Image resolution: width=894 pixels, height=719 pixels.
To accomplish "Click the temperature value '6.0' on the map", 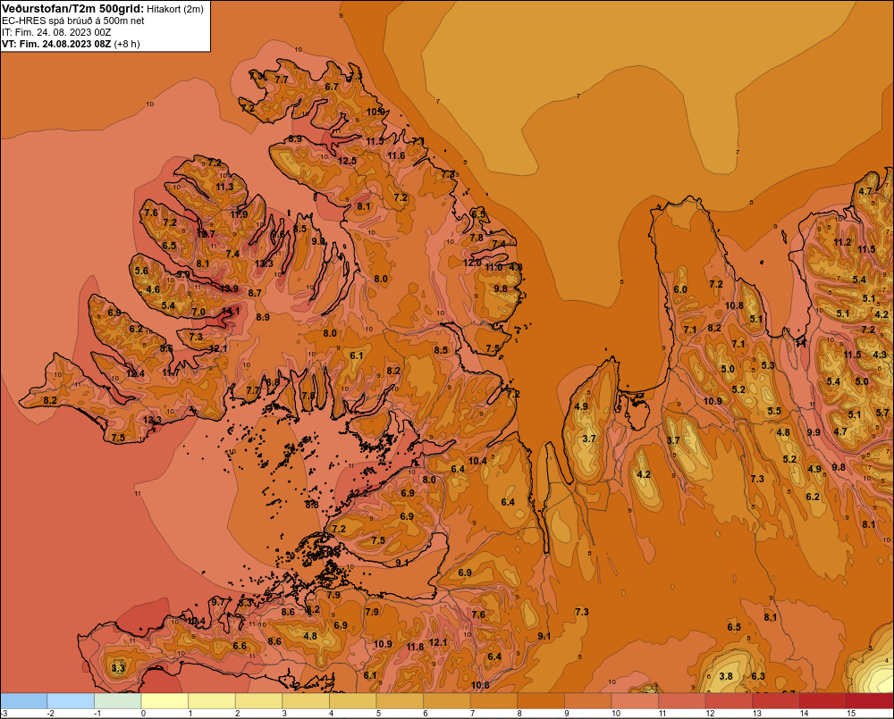I will 680,289.
